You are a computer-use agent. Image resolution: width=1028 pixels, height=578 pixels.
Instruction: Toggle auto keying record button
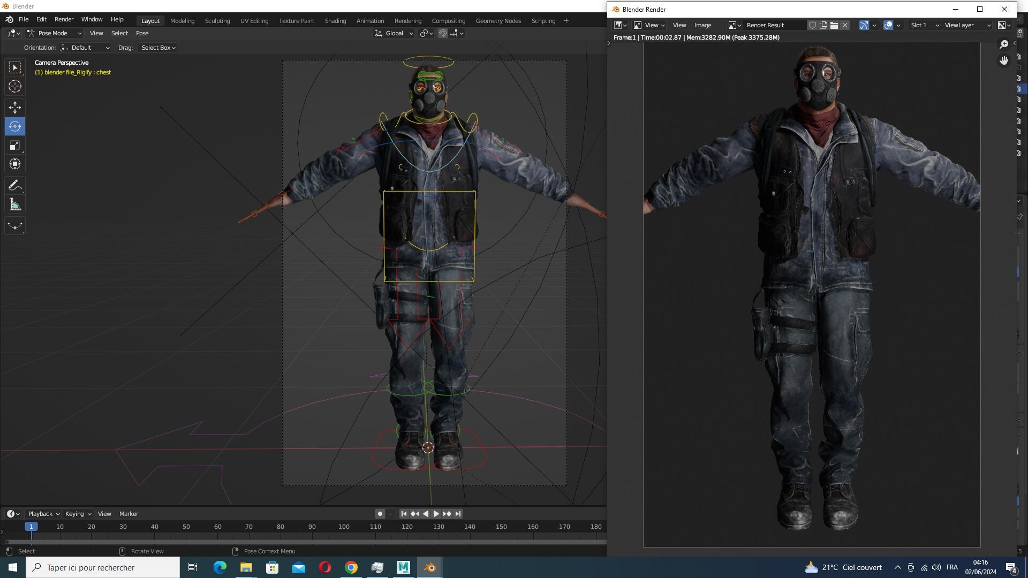[x=380, y=514]
